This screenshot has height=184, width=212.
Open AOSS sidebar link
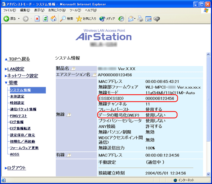tap(14, 154)
